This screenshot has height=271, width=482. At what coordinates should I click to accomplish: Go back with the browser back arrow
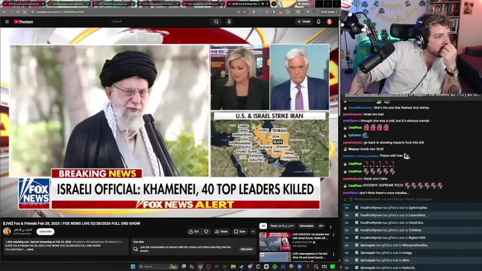click(4, 12)
